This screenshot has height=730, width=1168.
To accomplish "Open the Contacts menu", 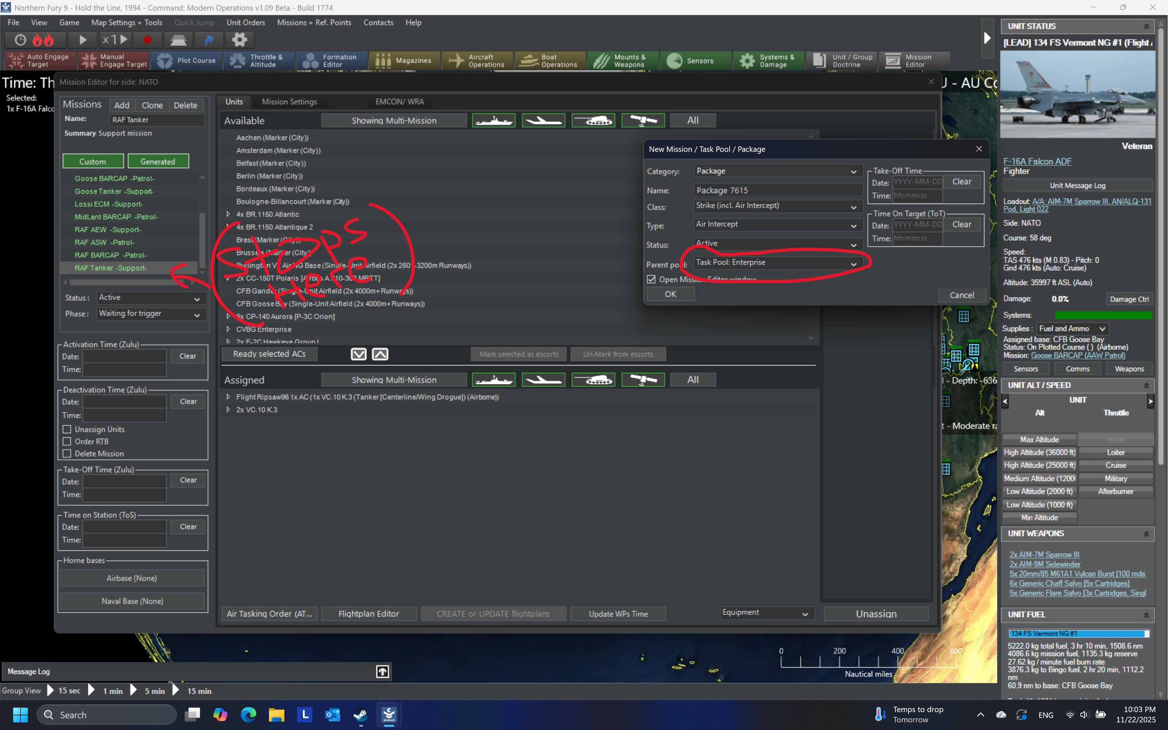I will pos(378,22).
